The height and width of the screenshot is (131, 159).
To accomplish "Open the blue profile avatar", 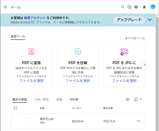I will pyautogui.click(x=153, y=7).
